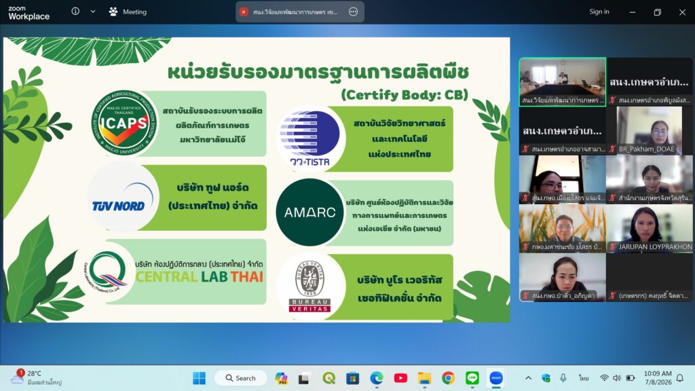Click the (Certify Body: CB) heading text

[x=405, y=94]
